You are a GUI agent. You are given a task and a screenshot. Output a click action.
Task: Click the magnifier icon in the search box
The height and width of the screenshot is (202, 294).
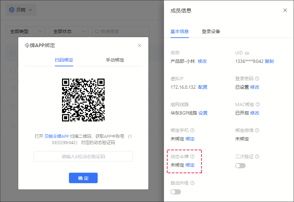pos(97,31)
